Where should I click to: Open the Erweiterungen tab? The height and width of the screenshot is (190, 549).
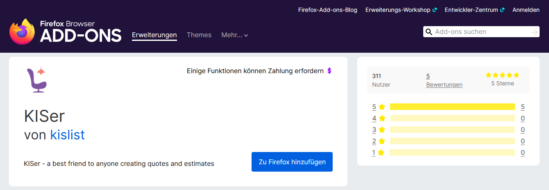[154, 35]
